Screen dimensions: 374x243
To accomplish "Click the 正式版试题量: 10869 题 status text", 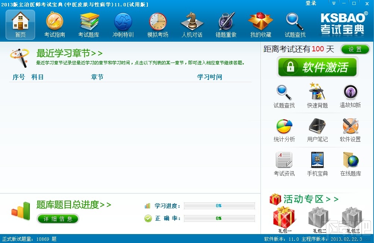I will click(x=29, y=239).
